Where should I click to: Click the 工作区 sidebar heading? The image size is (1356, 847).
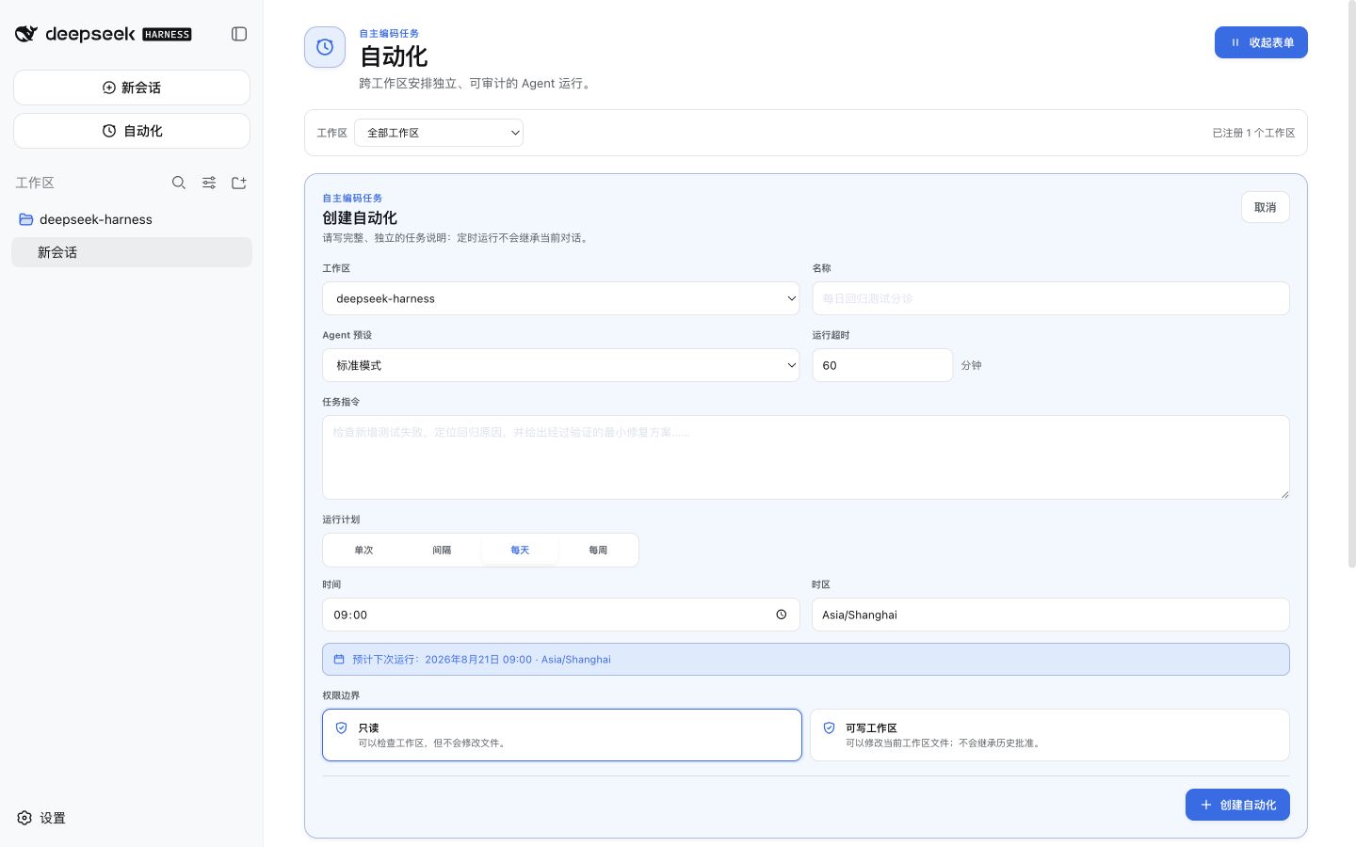(35, 183)
